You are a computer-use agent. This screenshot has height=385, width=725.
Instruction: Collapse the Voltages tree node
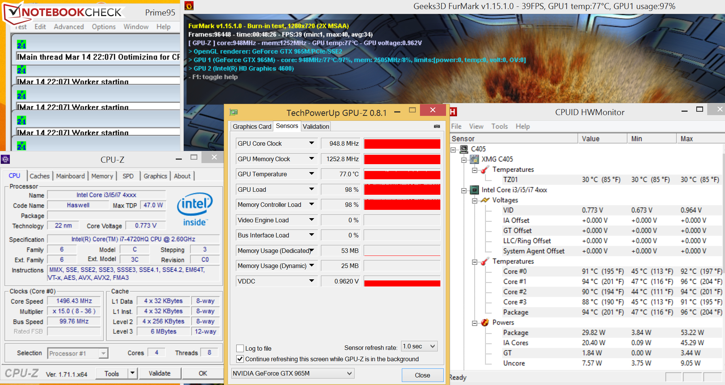[x=474, y=200]
